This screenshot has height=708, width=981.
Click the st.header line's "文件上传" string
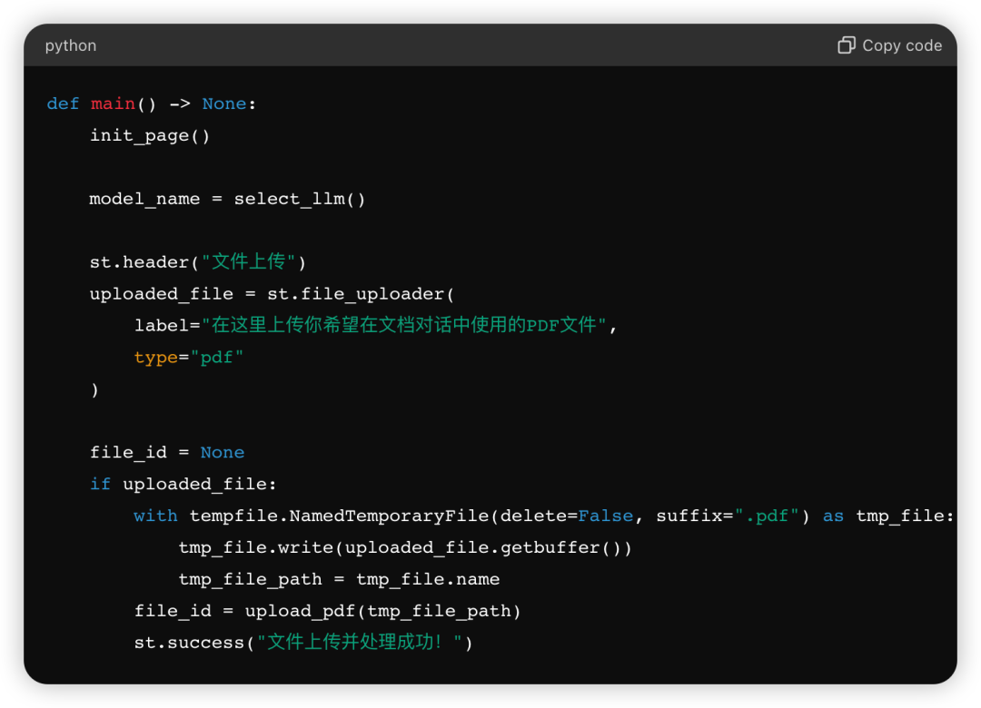coord(249,262)
